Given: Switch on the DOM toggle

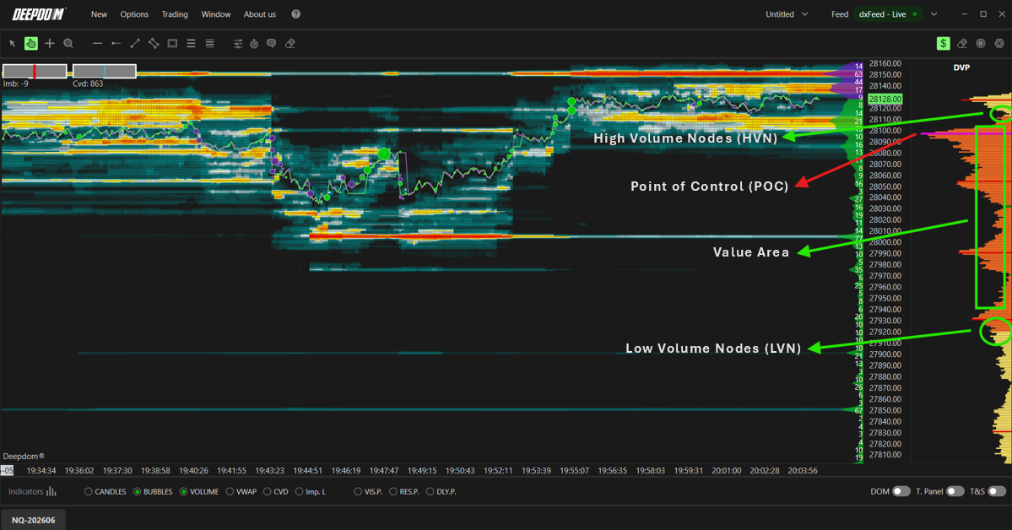Looking at the screenshot, I should (x=901, y=492).
